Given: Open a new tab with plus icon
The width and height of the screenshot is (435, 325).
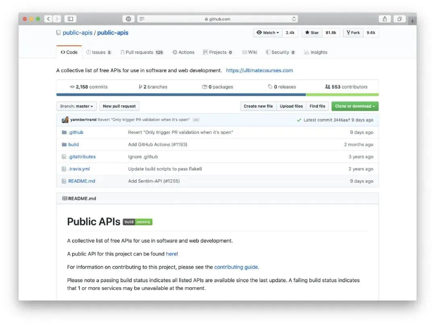Looking at the screenshot, I should pyautogui.click(x=412, y=21).
